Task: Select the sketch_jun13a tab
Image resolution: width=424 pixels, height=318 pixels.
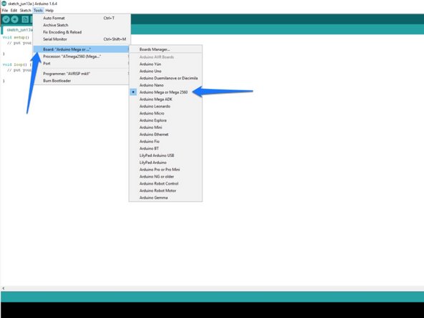Action: click(x=19, y=30)
